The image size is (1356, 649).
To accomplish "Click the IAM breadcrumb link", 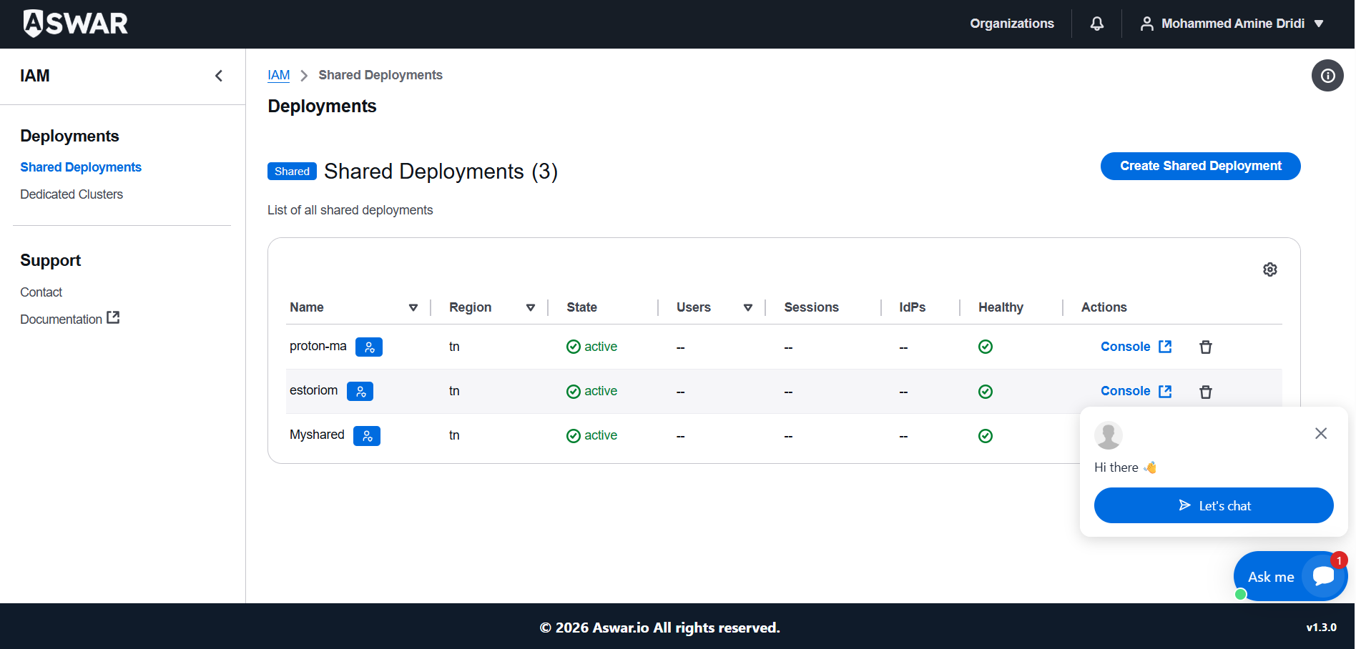I will (x=278, y=75).
